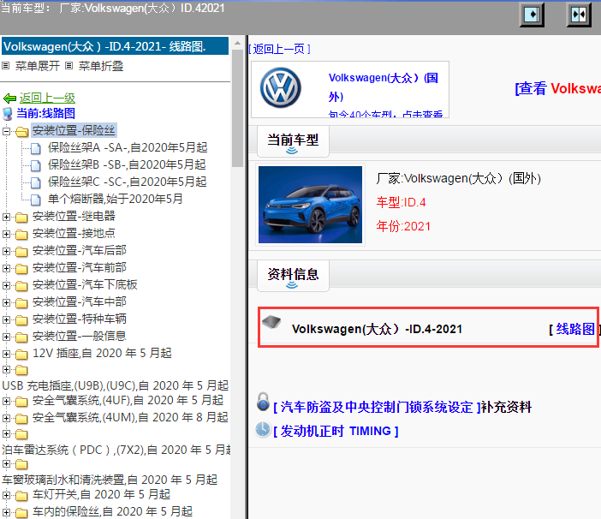
Task: Click the single-arrow panel button in the header
Action: pyautogui.click(x=532, y=15)
